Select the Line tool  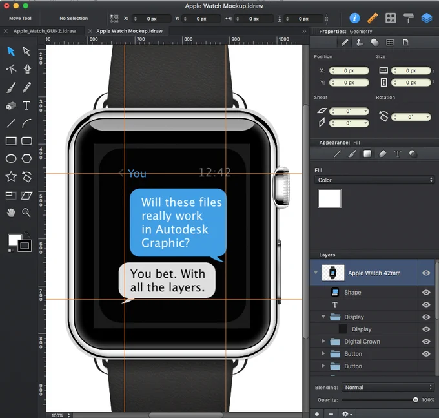[x=11, y=123]
